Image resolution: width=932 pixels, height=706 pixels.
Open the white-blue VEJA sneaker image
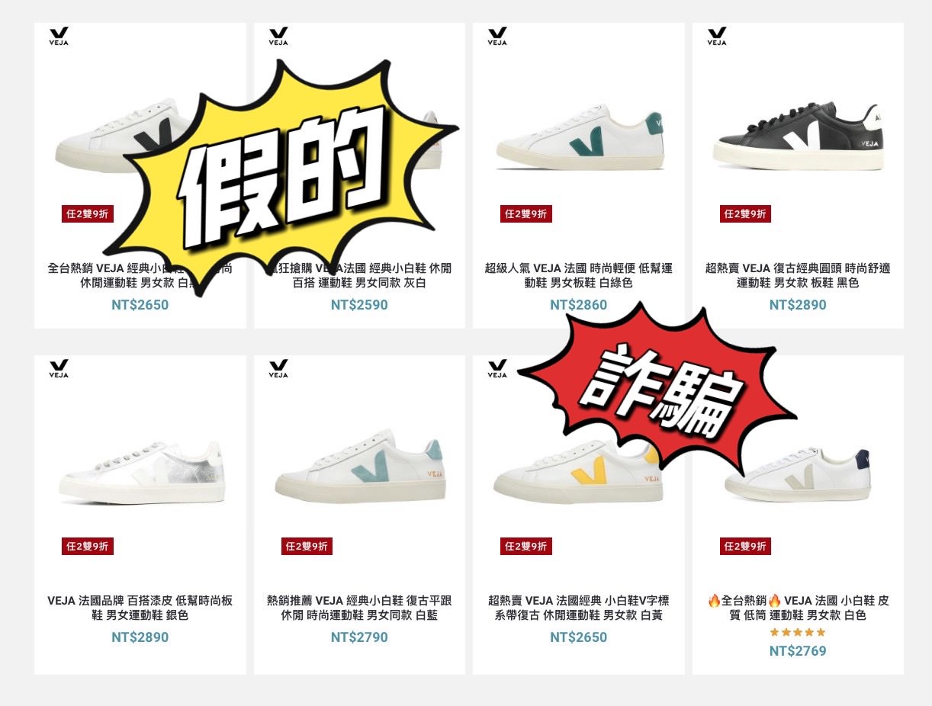[360, 467]
